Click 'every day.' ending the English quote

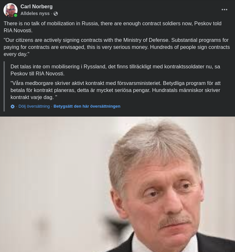[x=17, y=54]
